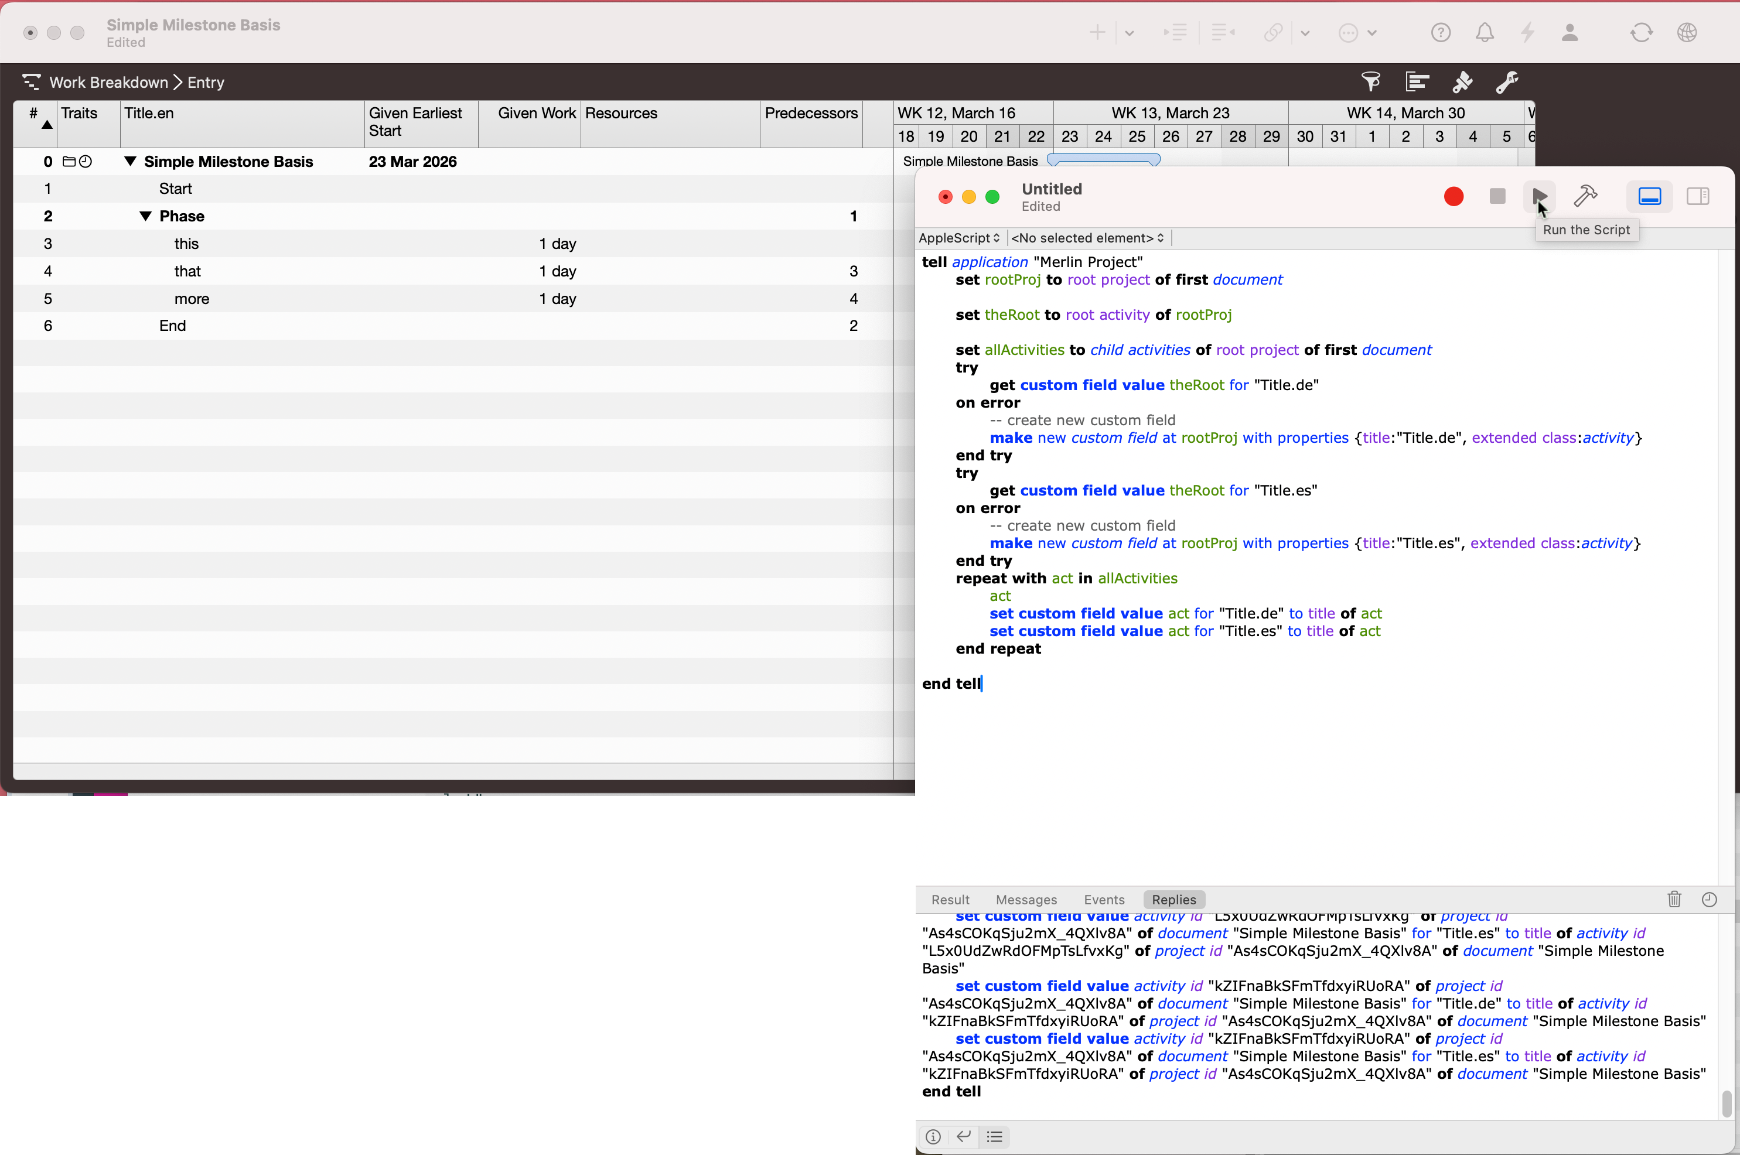Toggle the side panel in Script Editor
The height and width of the screenshot is (1155, 1740).
1698,197
